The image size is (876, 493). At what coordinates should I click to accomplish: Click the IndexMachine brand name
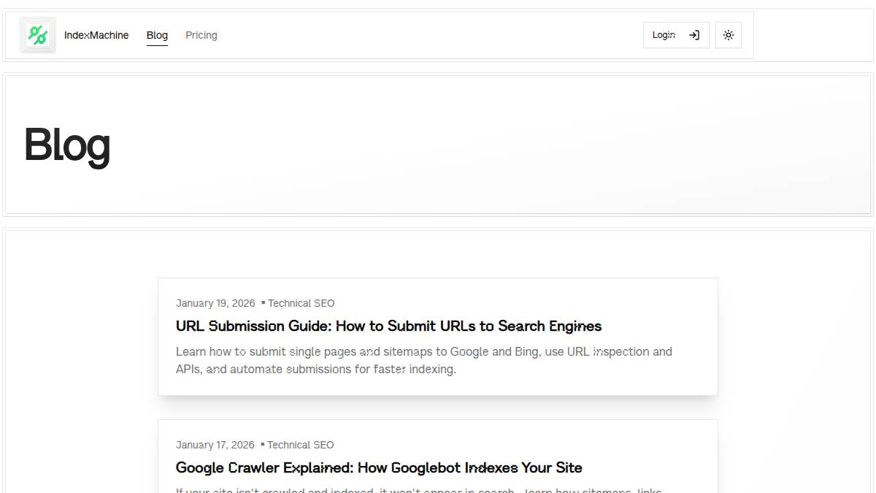[x=96, y=35]
